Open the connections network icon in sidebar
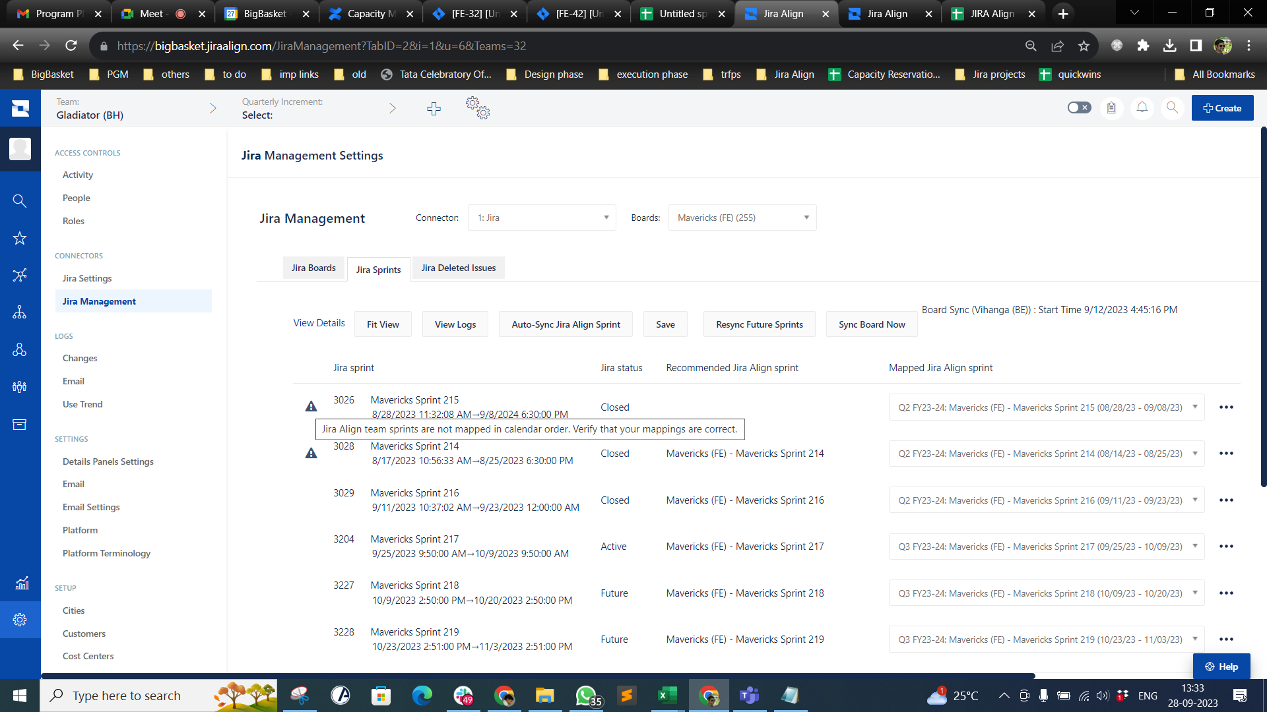The width and height of the screenshot is (1267, 712). [x=20, y=275]
